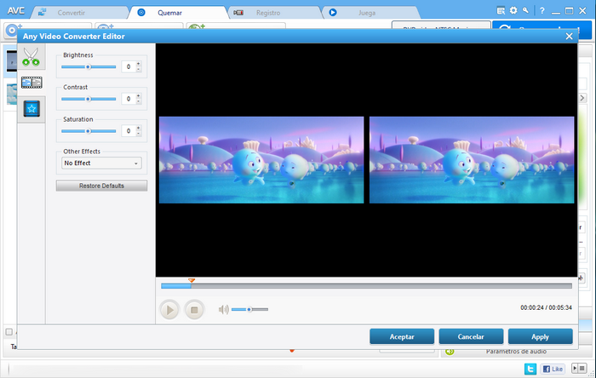
Task: Switch to the Convertir tab
Action: click(x=71, y=13)
